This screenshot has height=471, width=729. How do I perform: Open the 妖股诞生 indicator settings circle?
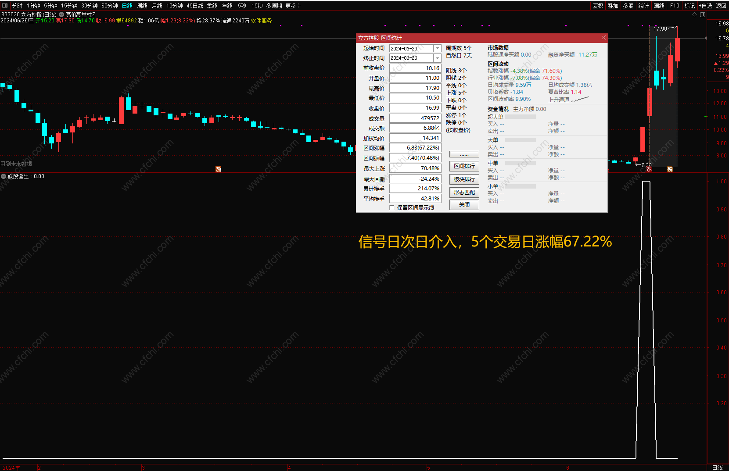coord(4,176)
